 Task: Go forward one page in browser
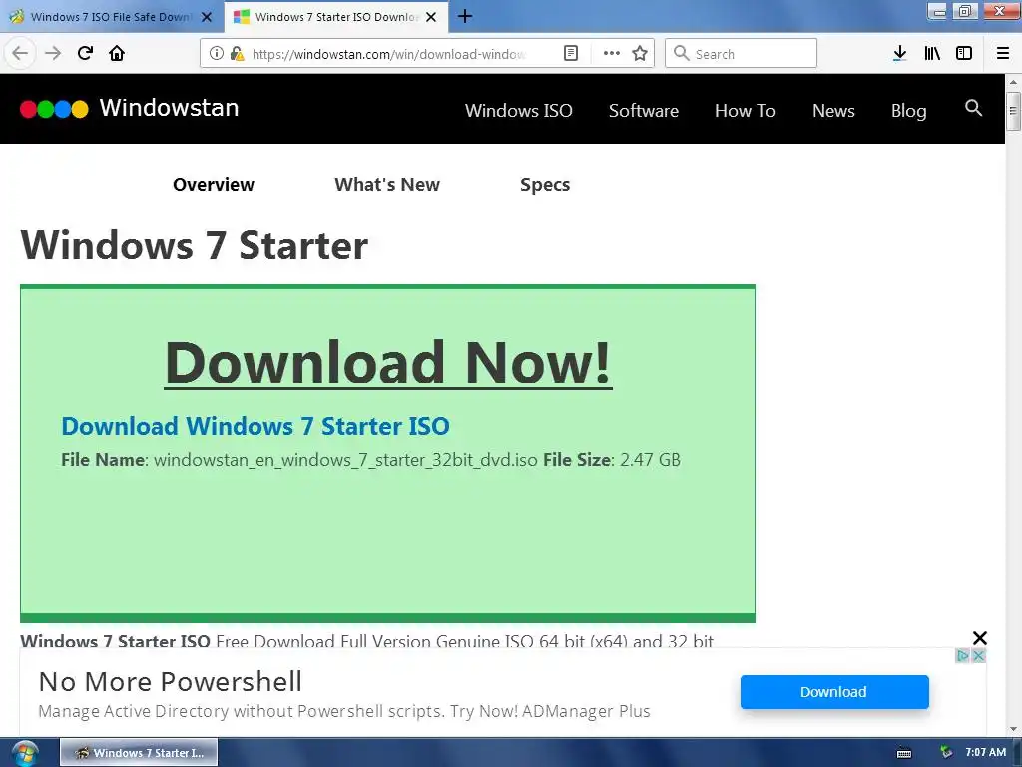pyautogui.click(x=53, y=53)
